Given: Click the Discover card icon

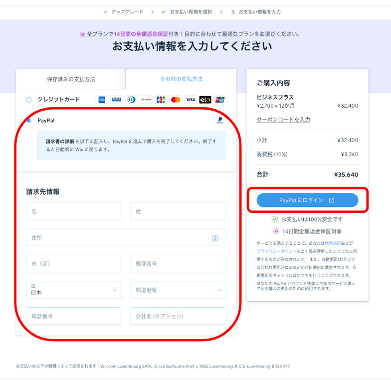Looking at the screenshot, I should (146, 100).
